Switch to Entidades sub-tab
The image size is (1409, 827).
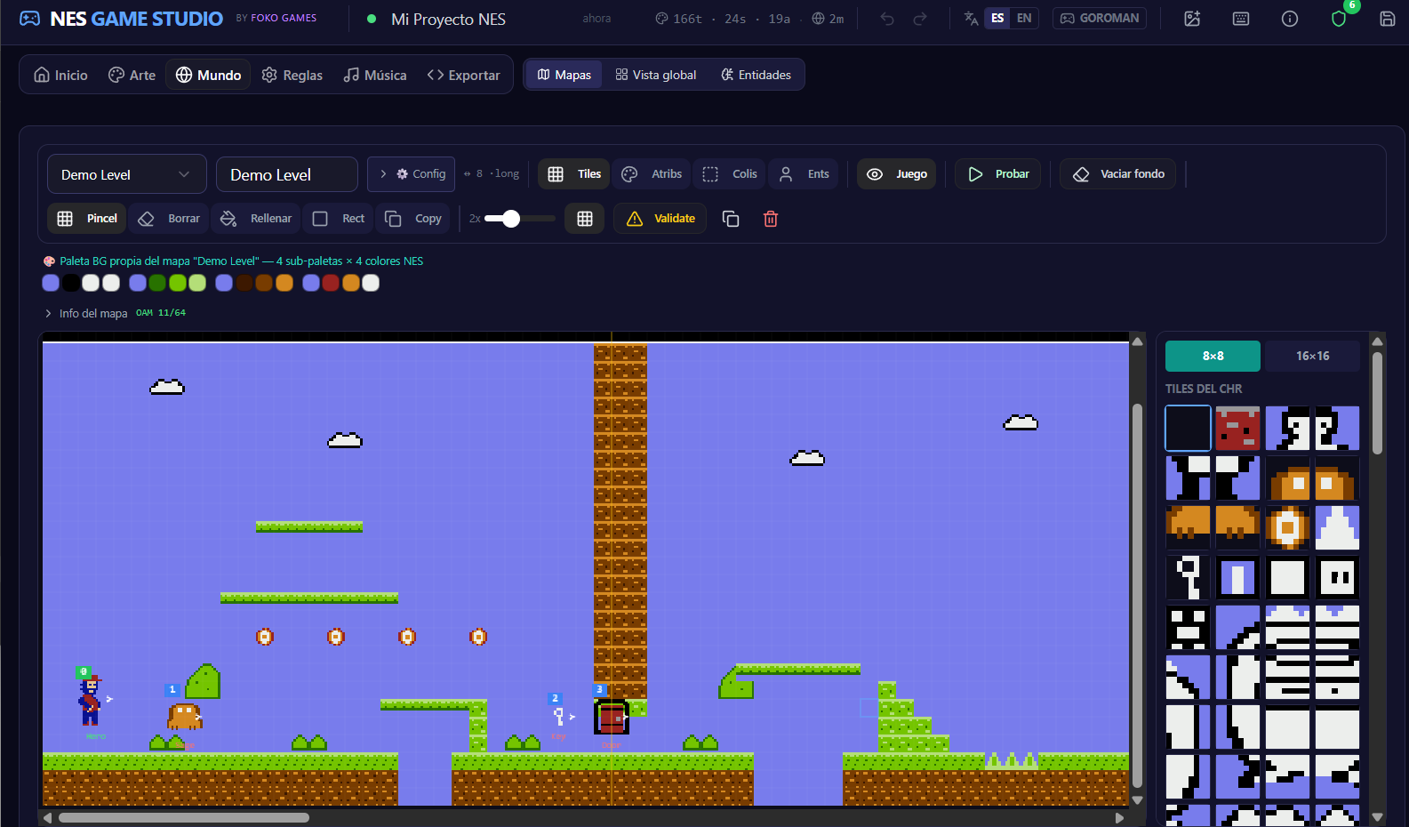point(756,75)
